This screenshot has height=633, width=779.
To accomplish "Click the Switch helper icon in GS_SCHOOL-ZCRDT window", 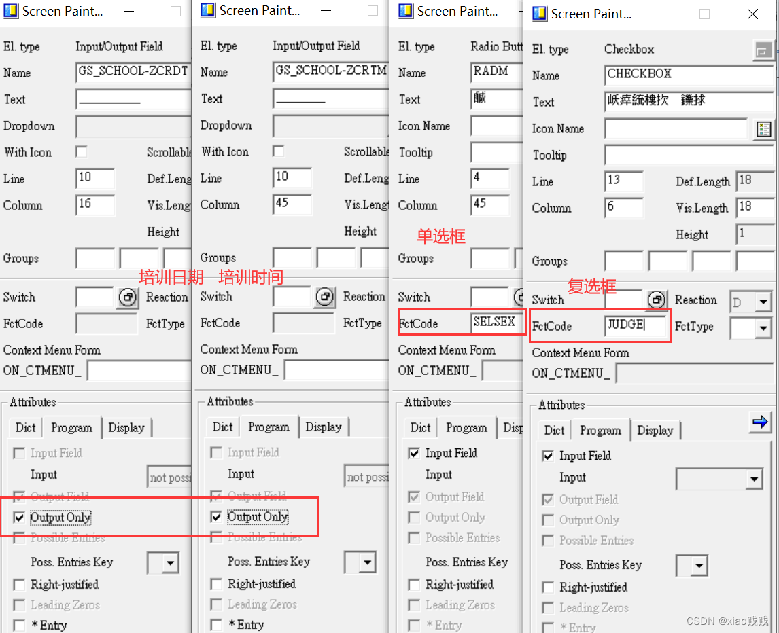I will coord(126,297).
